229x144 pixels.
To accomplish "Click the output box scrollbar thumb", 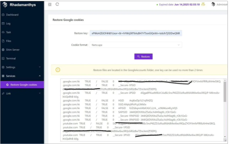I will tap(225, 92).
